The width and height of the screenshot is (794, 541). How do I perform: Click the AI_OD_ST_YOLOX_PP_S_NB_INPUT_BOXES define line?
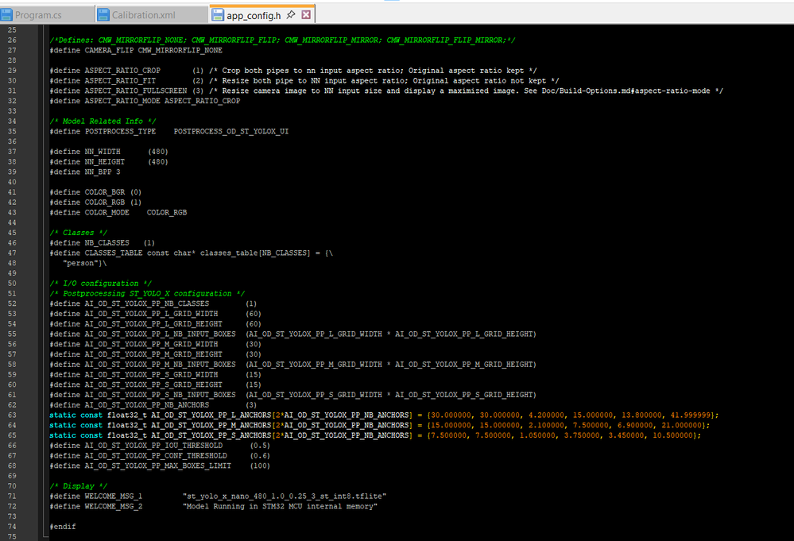click(292, 394)
